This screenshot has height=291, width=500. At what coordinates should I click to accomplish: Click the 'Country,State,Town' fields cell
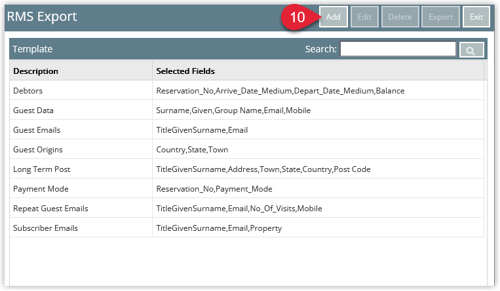(x=318, y=150)
